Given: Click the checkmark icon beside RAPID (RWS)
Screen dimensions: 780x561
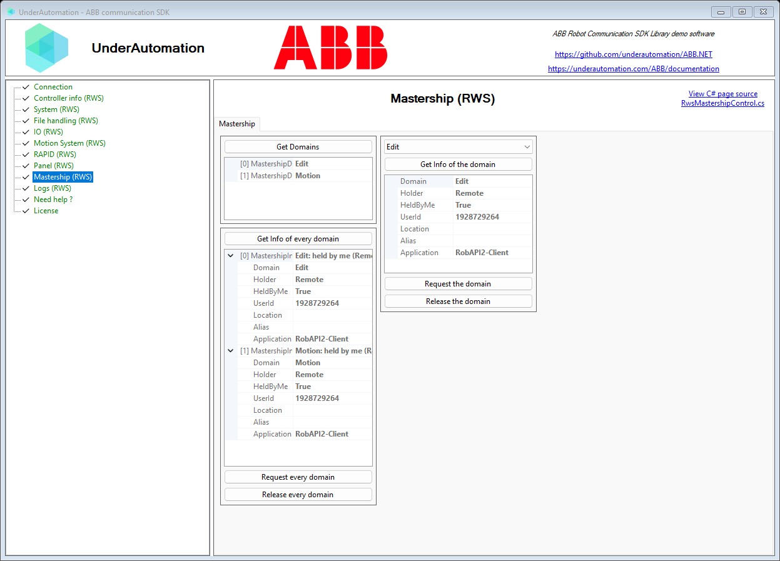Looking at the screenshot, I should (26, 154).
